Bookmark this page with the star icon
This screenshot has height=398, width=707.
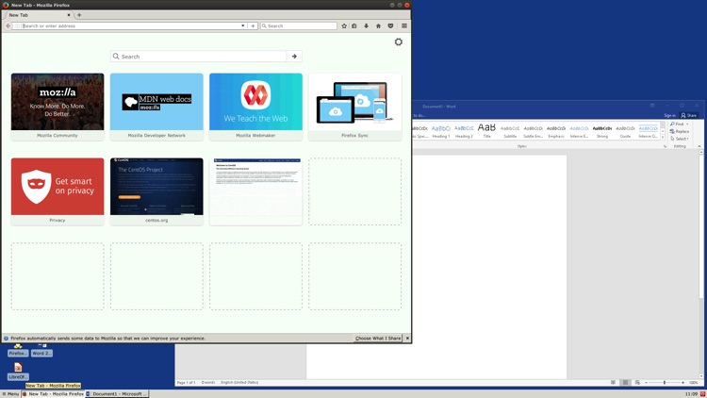coord(344,25)
